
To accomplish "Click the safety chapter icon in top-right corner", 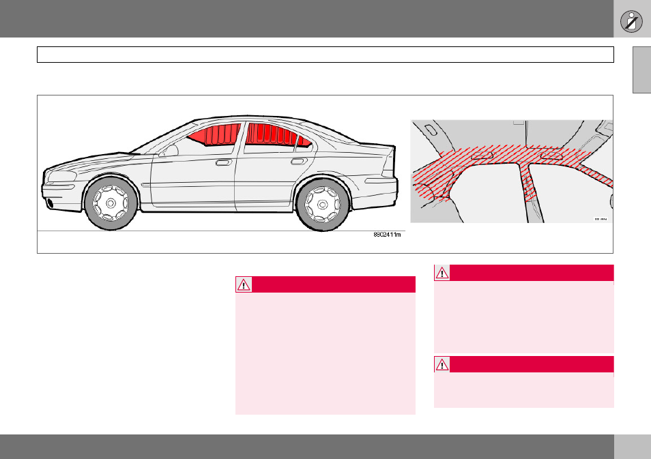I will 631,21.
